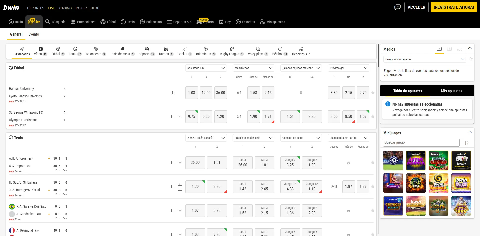Image resolution: width=480 pixels, height=236 pixels.
Task: Click the Buscar juego search field
Action: pyautogui.click(x=421, y=142)
